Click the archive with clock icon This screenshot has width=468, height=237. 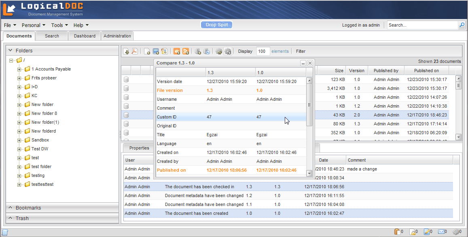tap(207, 52)
